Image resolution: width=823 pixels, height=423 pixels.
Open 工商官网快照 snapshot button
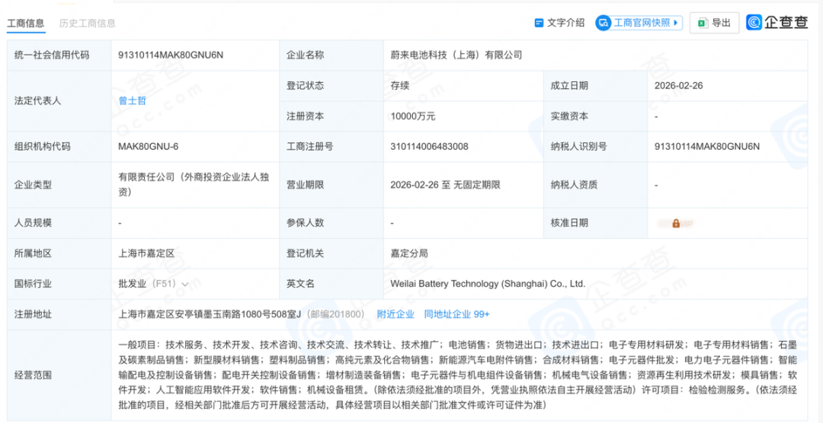(639, 23)
